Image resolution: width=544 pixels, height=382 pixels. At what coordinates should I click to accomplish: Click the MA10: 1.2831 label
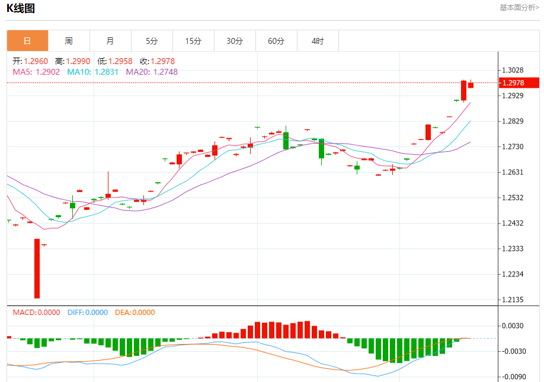tap(92, 72)
